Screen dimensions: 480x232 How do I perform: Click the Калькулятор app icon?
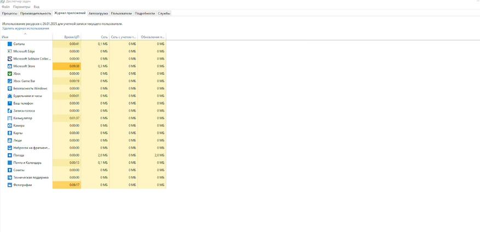point(9,118)
